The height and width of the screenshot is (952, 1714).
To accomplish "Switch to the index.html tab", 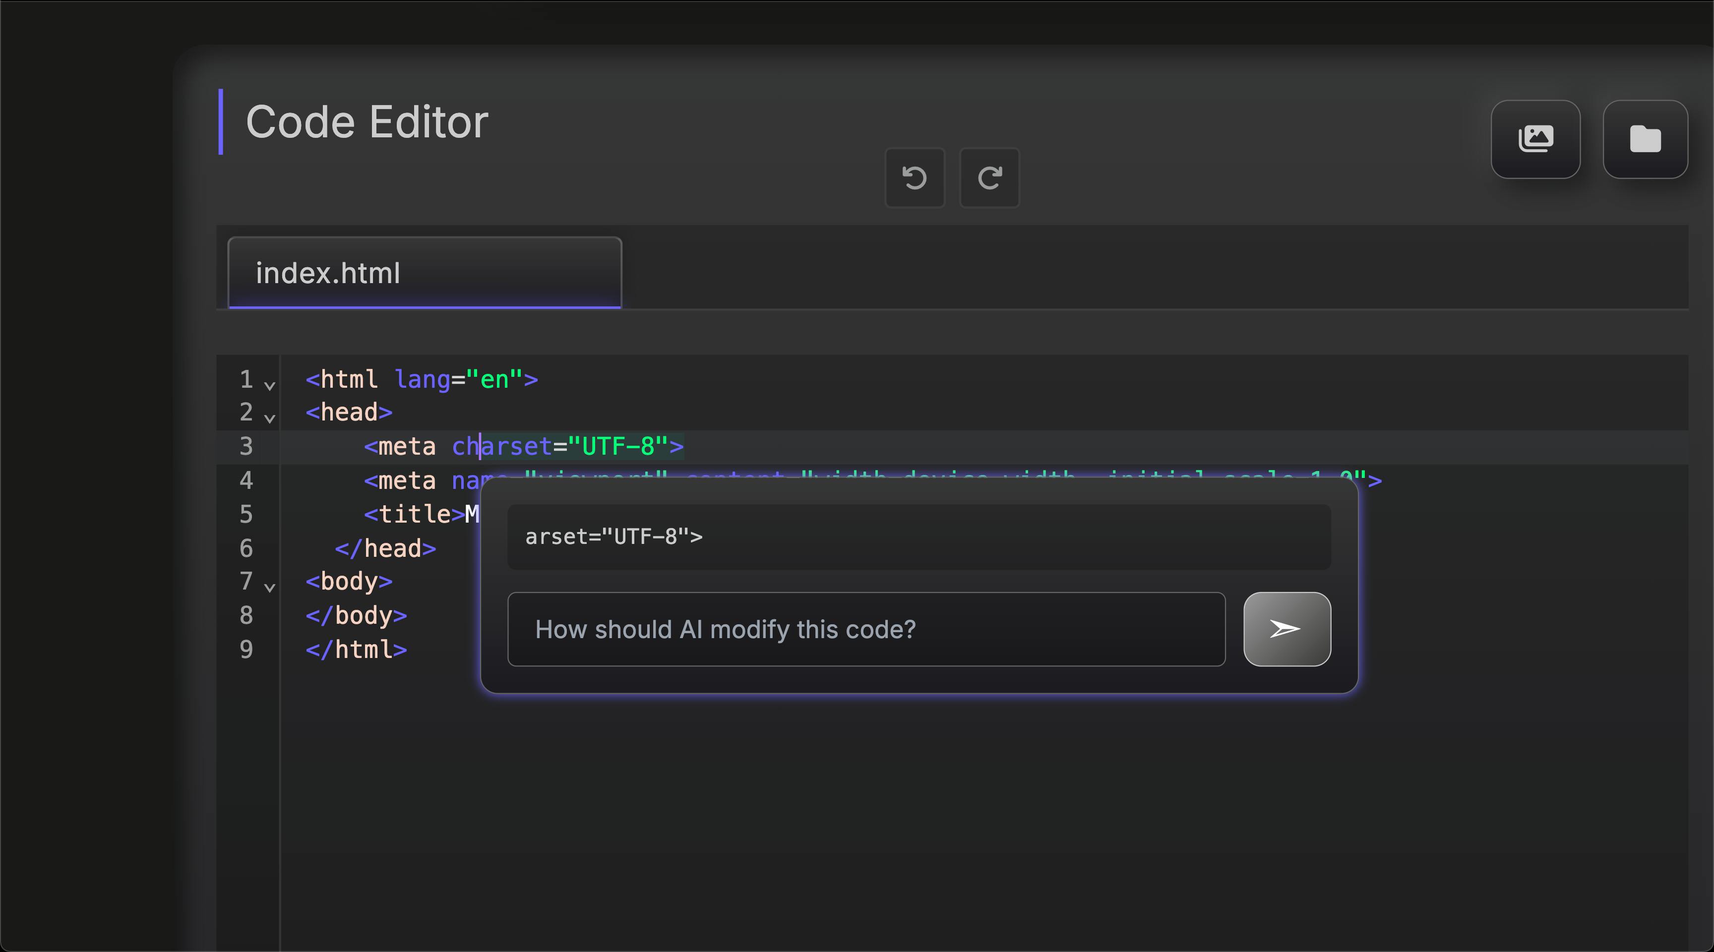I will click(425, 273).
